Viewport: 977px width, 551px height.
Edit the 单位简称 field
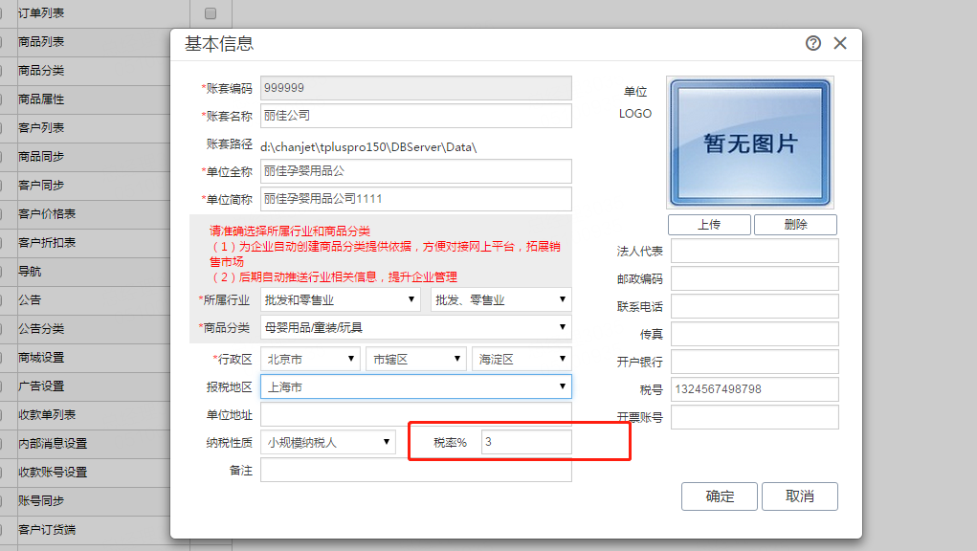415,199
